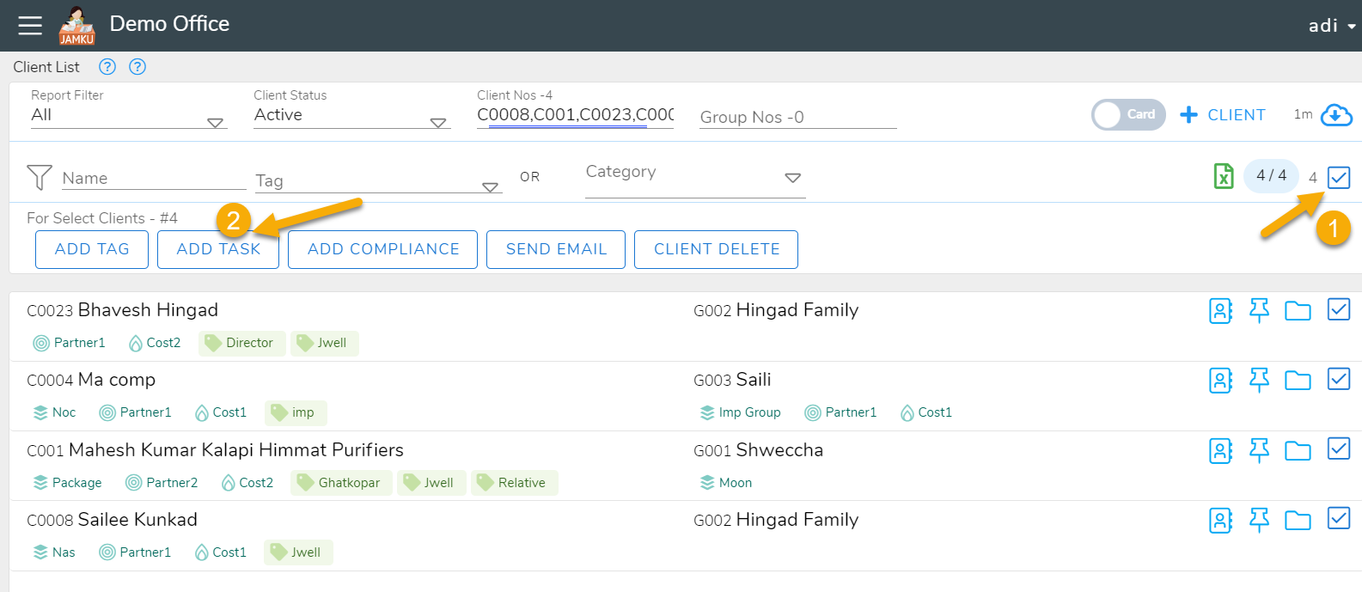
Task: Open client C001 Mahesh Kumar Kalapi
Action: tap(215, 450)
